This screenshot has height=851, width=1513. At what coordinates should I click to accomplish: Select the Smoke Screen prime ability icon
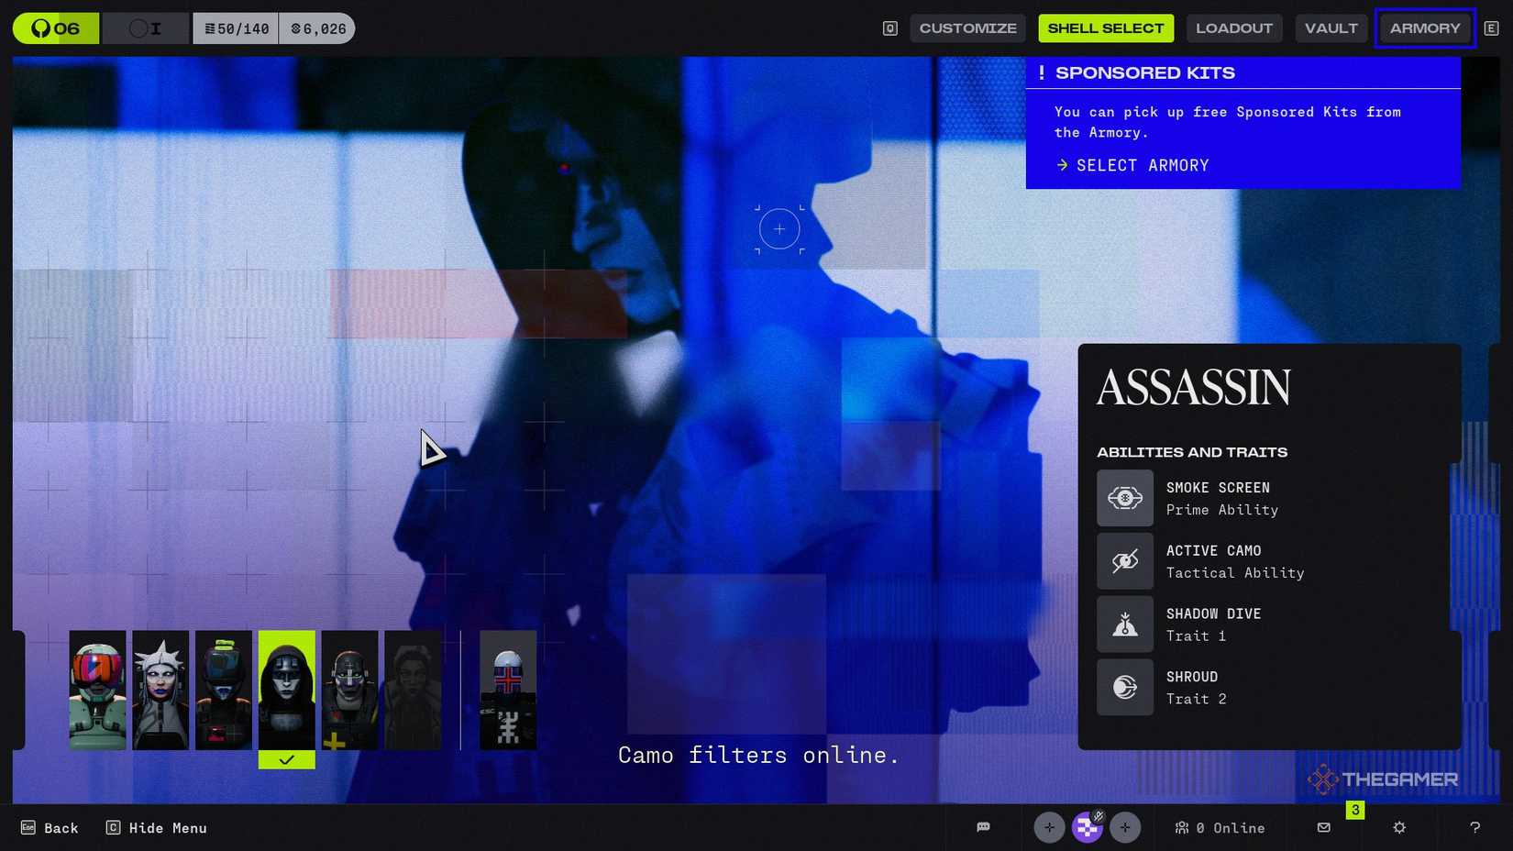[1125, 498]
